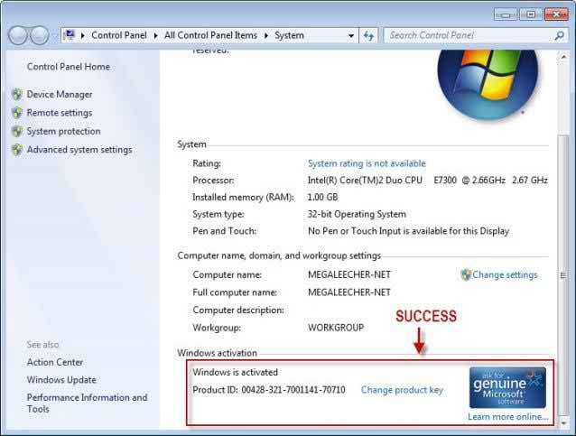Click the Refresh button beside address bar
Screen dimensions: 576x436
[x=368, y=35]
